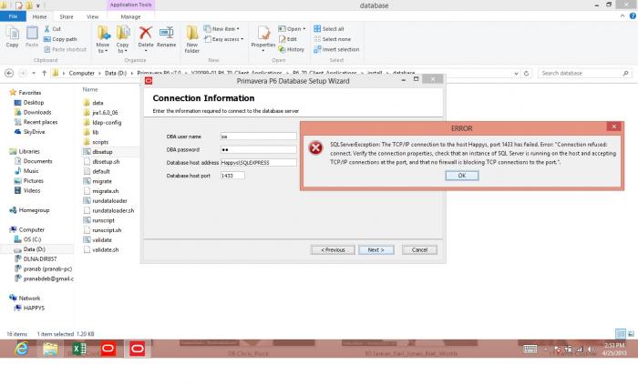
Task: Open recent locations dropdown arrow
Action: (x=34, y=73)
